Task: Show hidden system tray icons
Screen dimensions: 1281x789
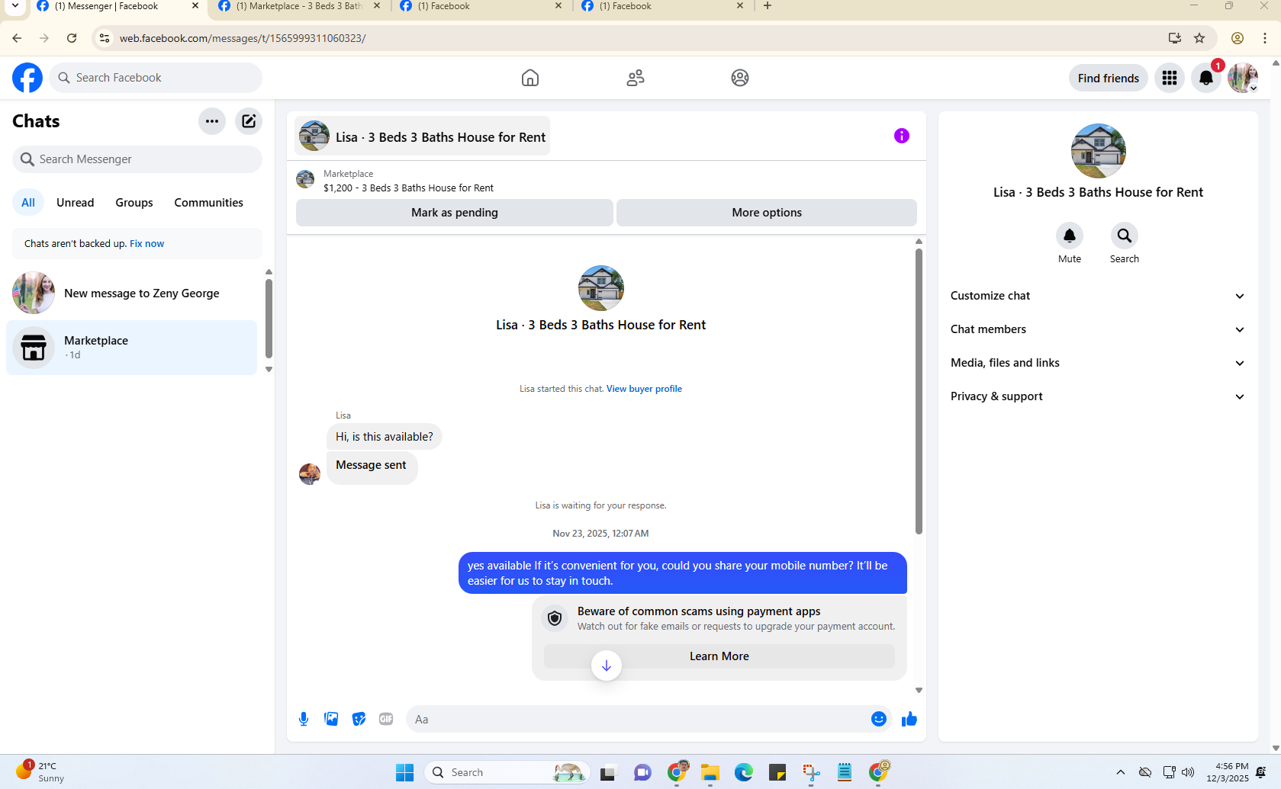Action: 1121,772
